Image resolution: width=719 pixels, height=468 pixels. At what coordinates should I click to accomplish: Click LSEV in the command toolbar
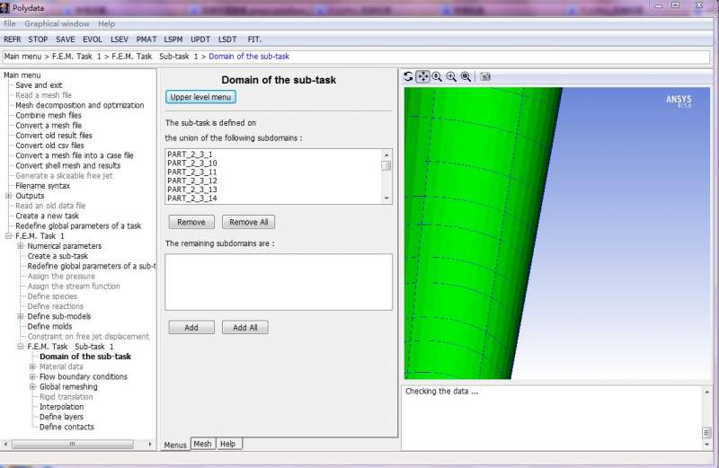pos(120,40)
